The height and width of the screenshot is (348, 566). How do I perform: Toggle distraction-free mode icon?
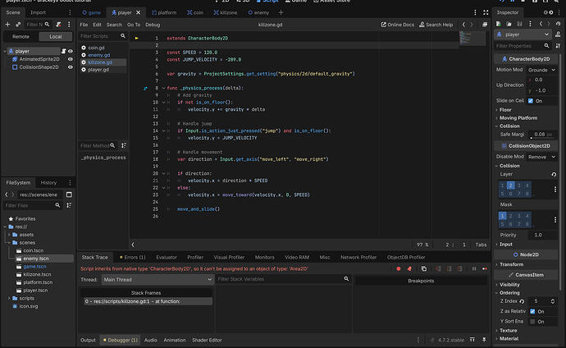click(x=486, y=12)
